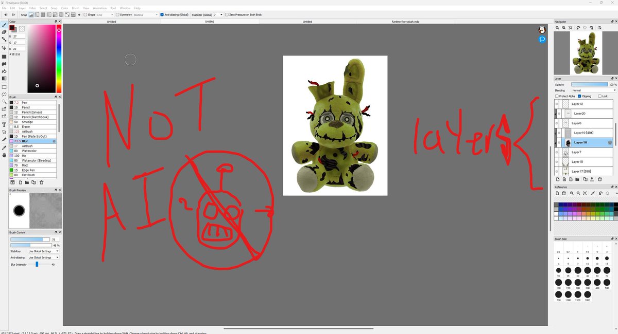618x334 pixels.
Task: Enable the Lock option in the Layer panel
Action: click(x=599, y=96)
